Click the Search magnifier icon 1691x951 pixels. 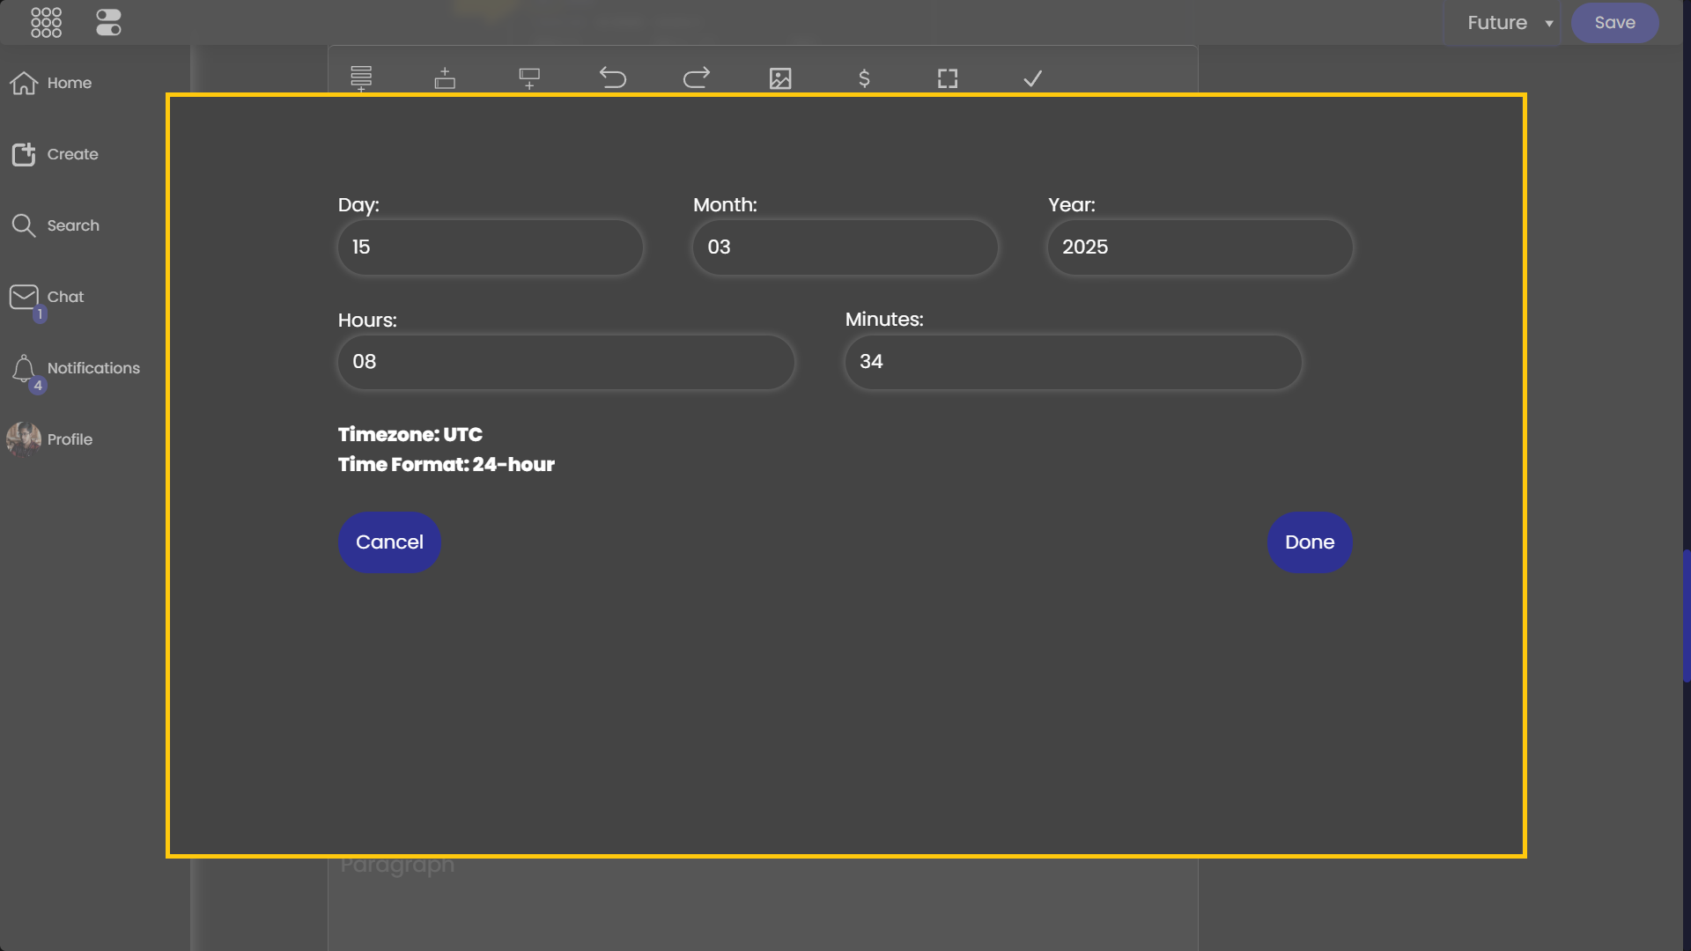click(x=24, y=225)
